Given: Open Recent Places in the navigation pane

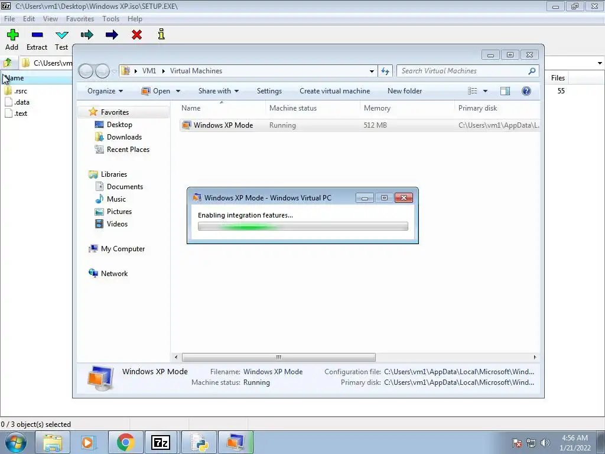Looking at the screenshot, I should point(128,150).
